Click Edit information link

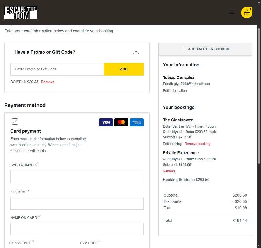tap(175, 91)
